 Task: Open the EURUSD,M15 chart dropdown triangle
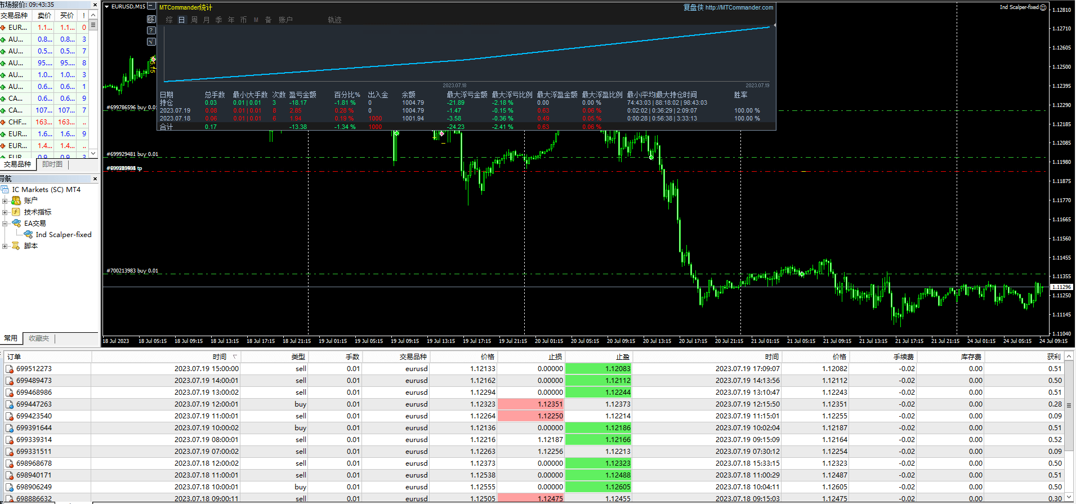click(x=108, y=7)
